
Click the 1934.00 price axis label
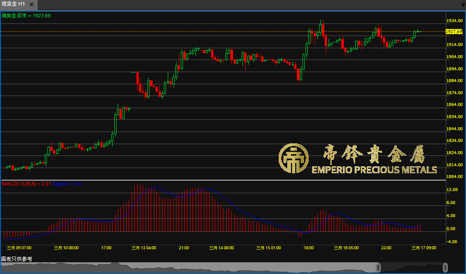point(454,21)
